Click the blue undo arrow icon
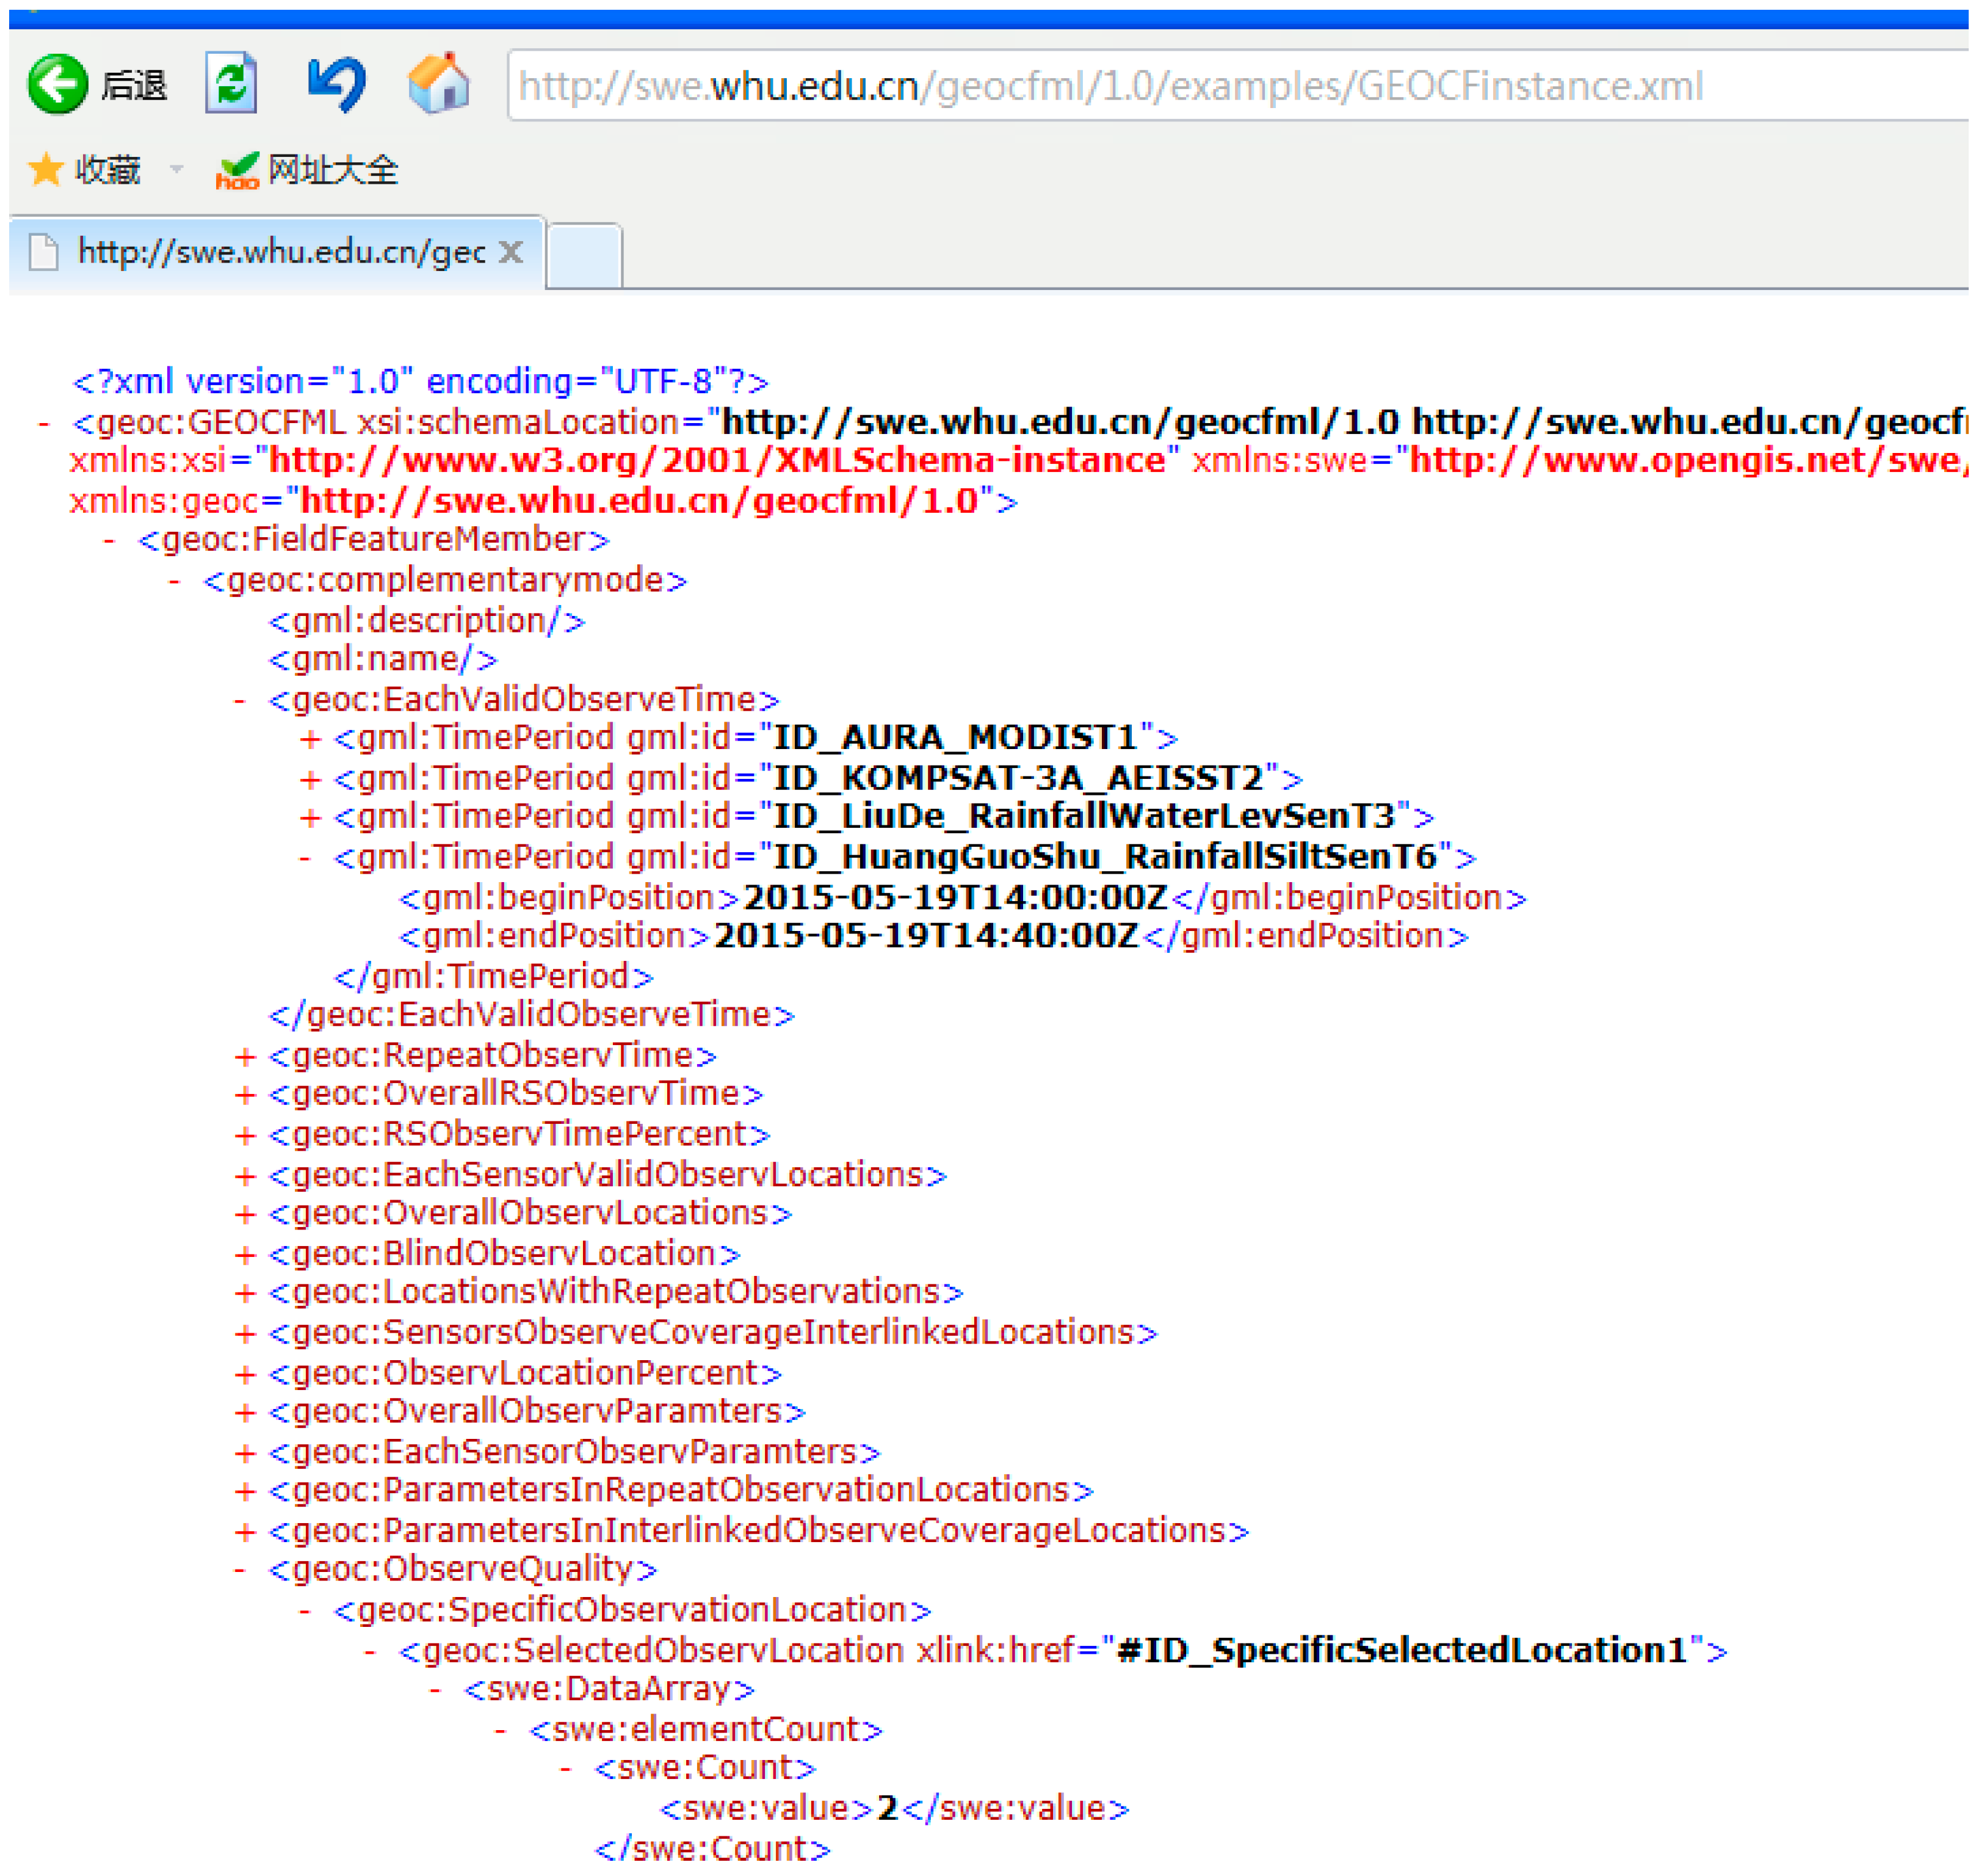The height and width of the screenshot is (1876, 1987). (x=336, y=84)
